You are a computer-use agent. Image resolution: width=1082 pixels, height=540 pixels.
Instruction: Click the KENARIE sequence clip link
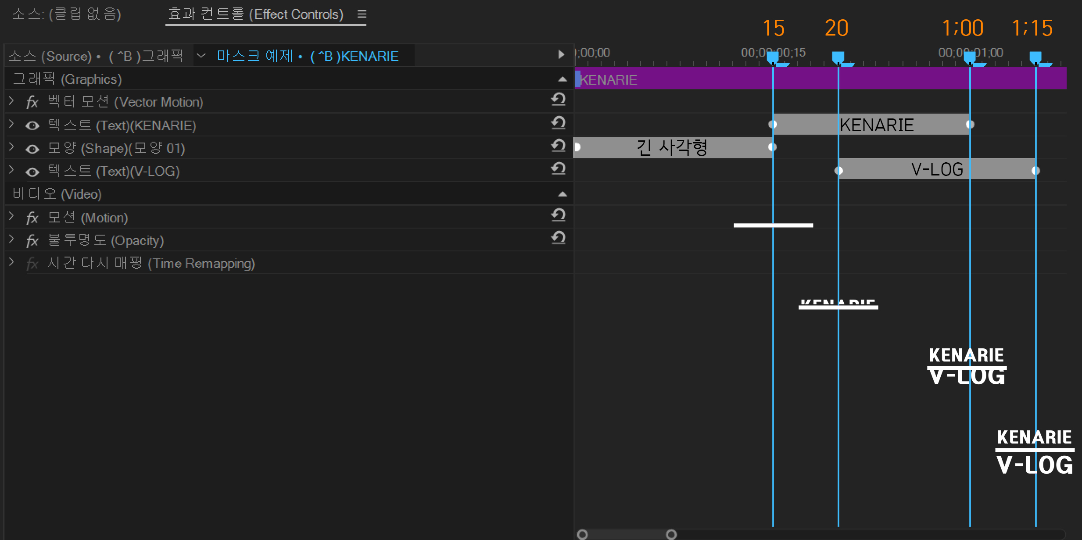click(307, 56)
